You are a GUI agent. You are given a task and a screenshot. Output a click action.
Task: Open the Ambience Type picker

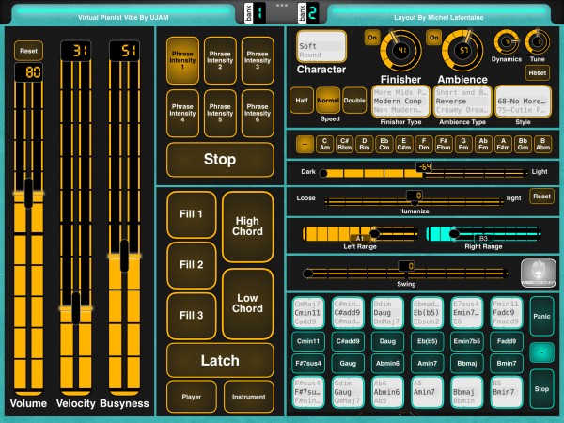point(462,102)
